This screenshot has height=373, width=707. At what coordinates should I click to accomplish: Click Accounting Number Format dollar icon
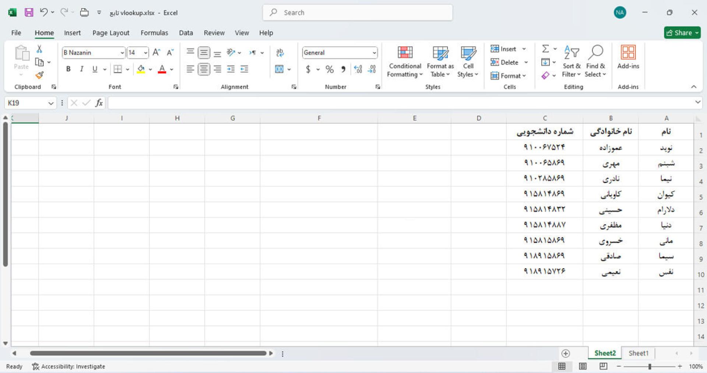click(x=308, y=69)
